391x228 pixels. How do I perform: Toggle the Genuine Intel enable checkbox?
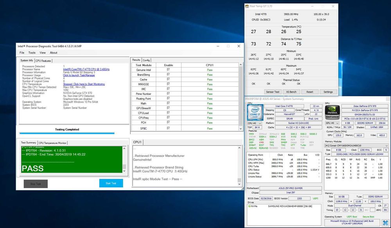168,70
